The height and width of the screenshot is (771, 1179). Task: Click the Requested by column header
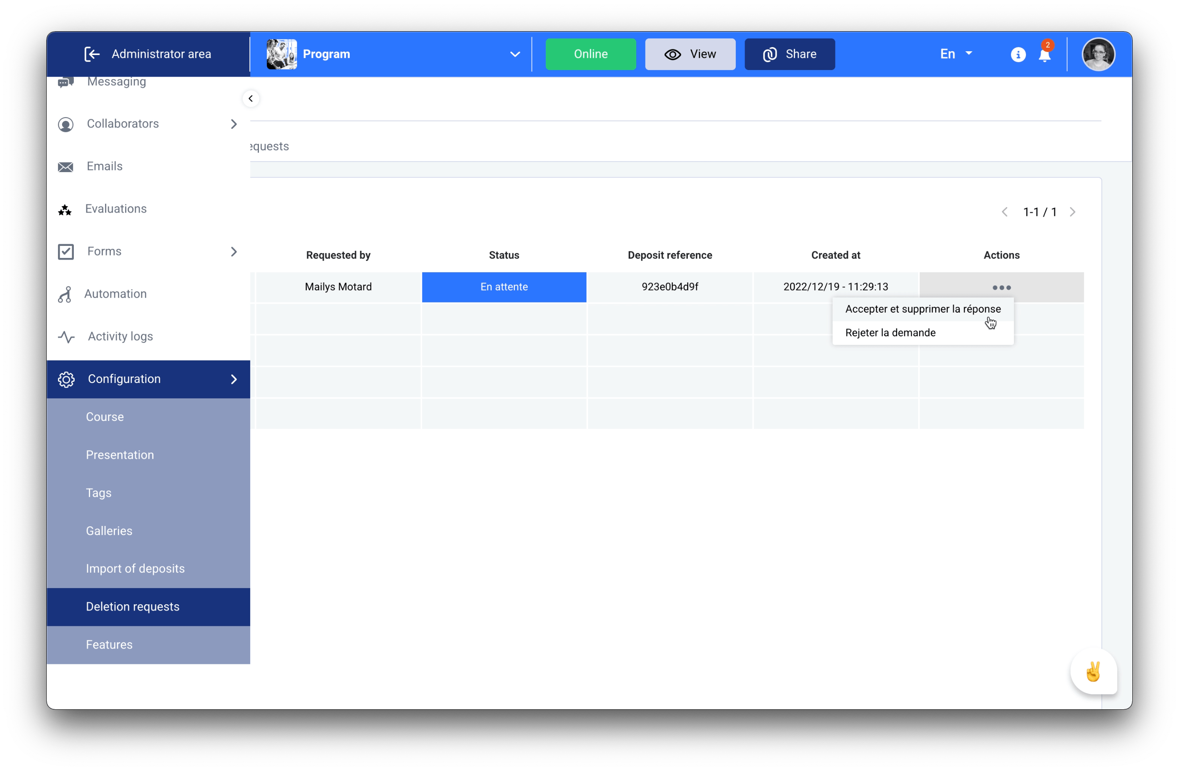coord(339,255)
